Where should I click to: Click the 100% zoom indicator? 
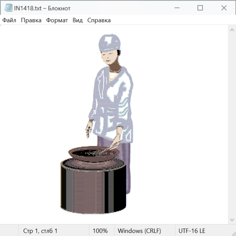click(x=100, y=231)
